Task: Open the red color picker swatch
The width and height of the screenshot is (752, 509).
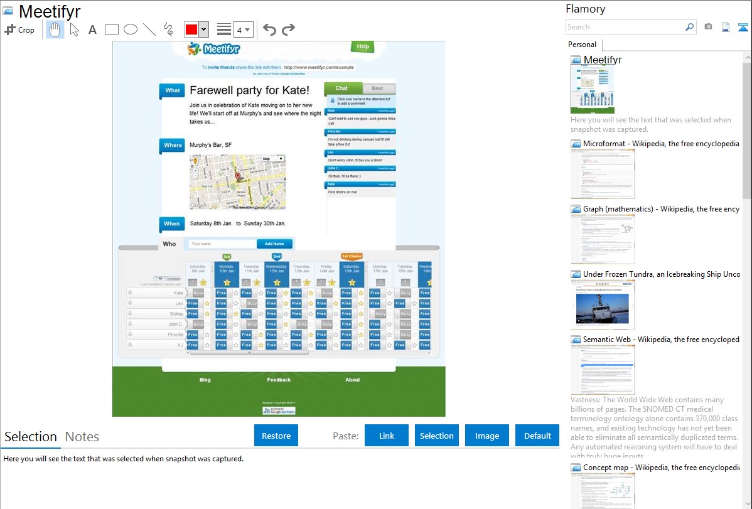Action: click(x=191, y=29)
